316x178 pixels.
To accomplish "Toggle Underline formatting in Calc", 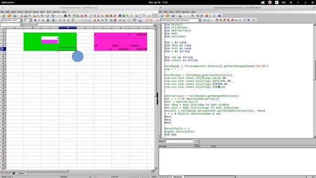I will point(43,20).
